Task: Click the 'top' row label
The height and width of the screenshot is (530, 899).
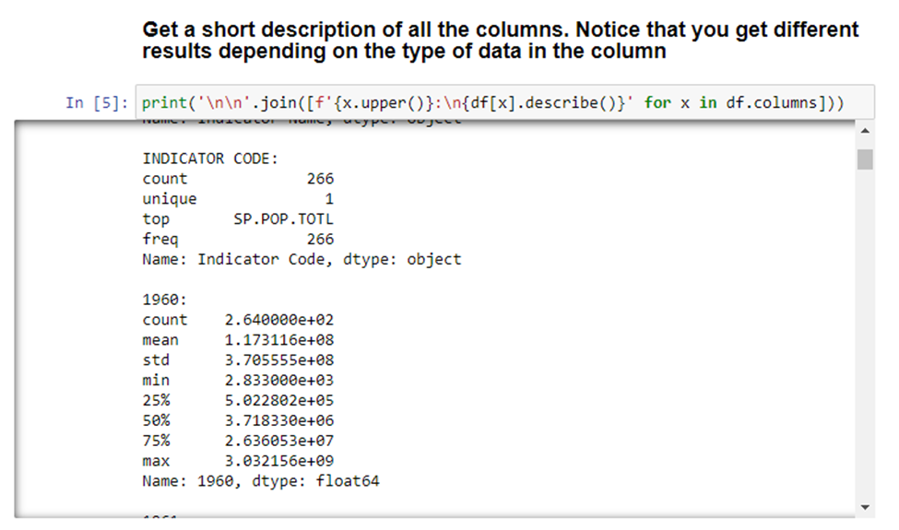Action: click(x=156, y=219)
